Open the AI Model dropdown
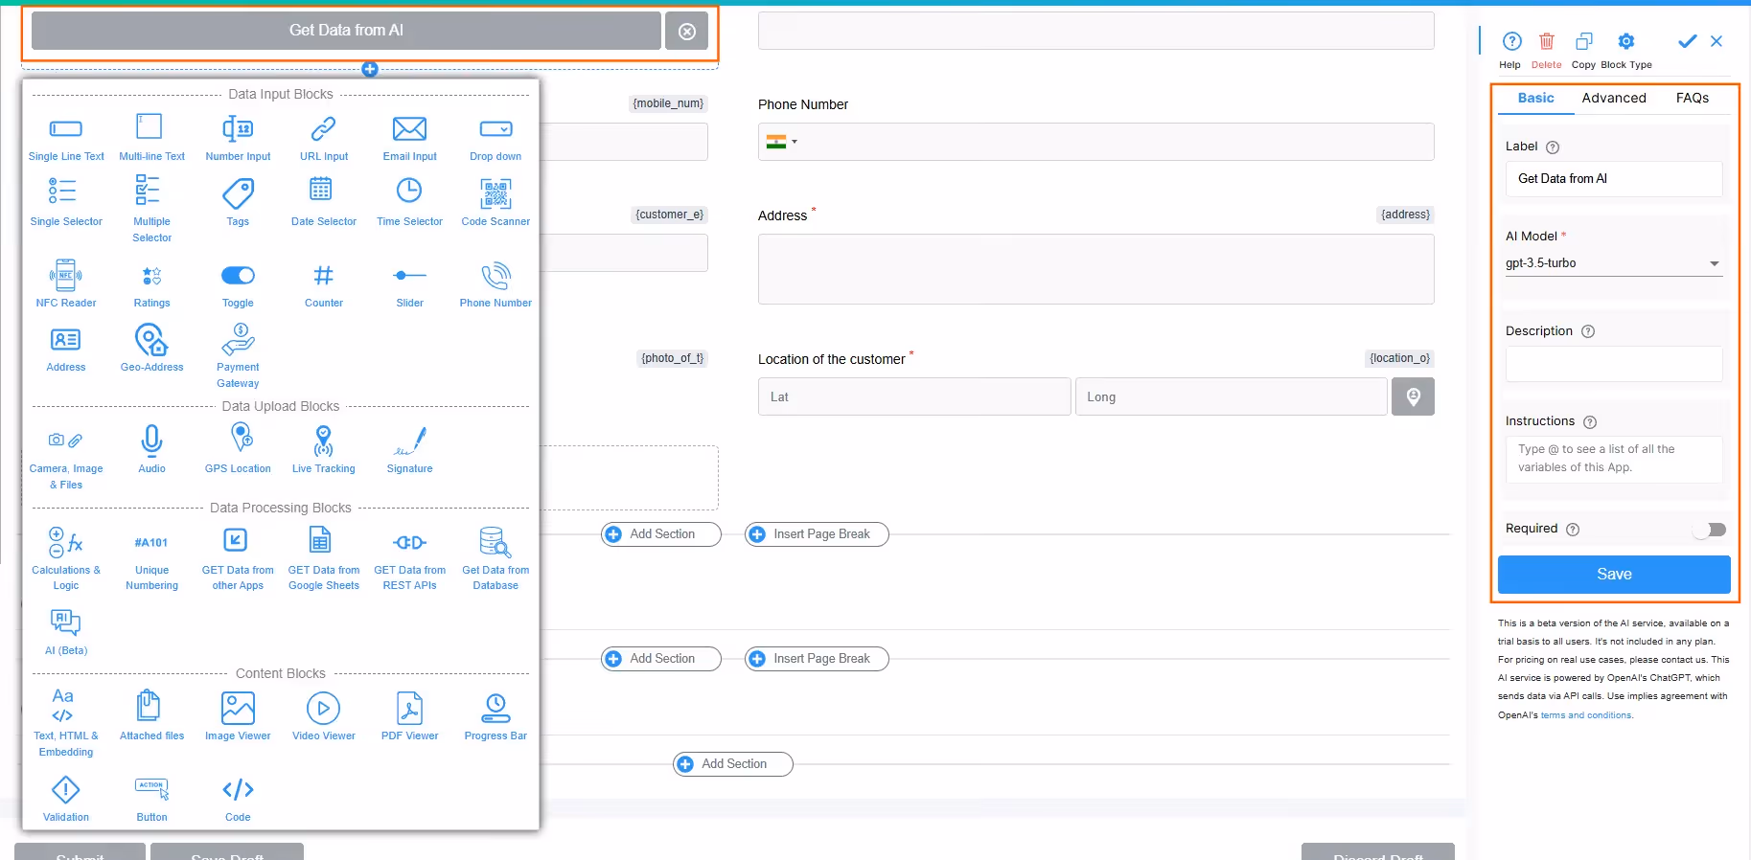Image resolution: width=1751 pixels, height=860 pixels. [1614, 263]
